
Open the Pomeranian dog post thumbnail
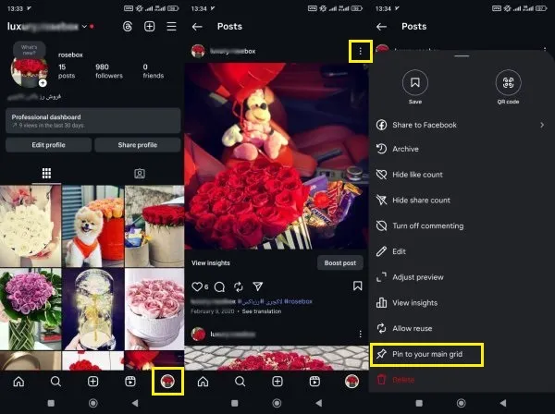pyautogui.click(x=93, y=225)
